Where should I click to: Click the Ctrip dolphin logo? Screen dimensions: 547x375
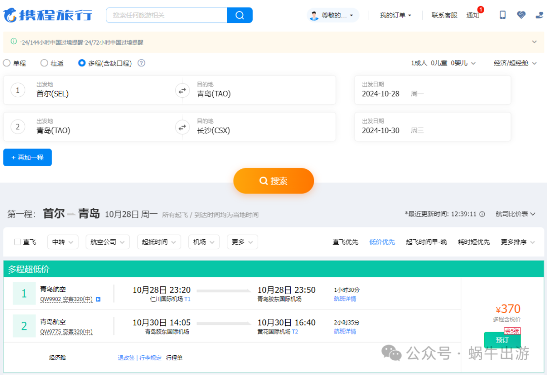pos(10,15)
